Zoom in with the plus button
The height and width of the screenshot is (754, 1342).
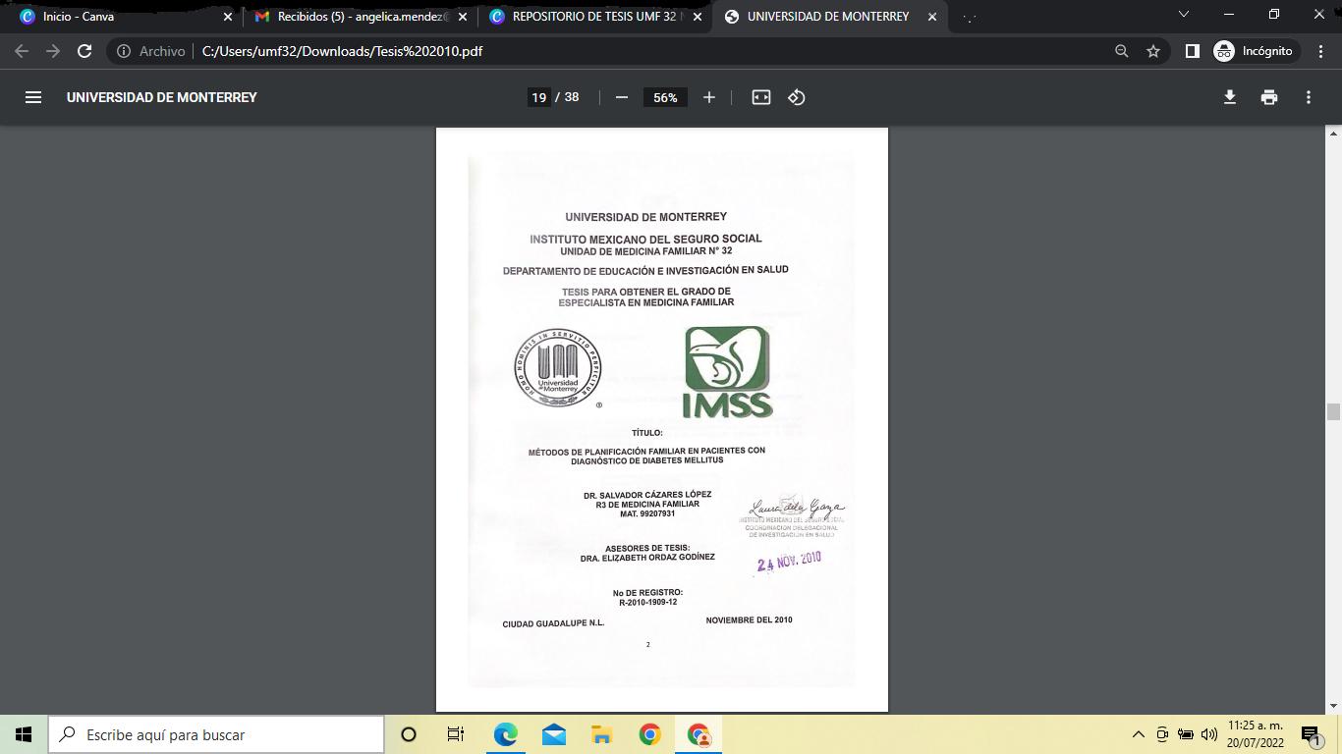coord(709,97)
